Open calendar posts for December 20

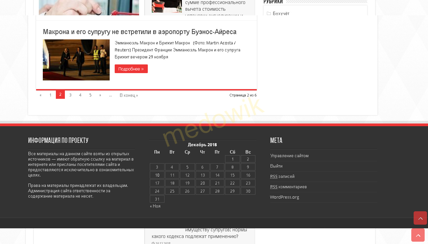tap(203, 183)
